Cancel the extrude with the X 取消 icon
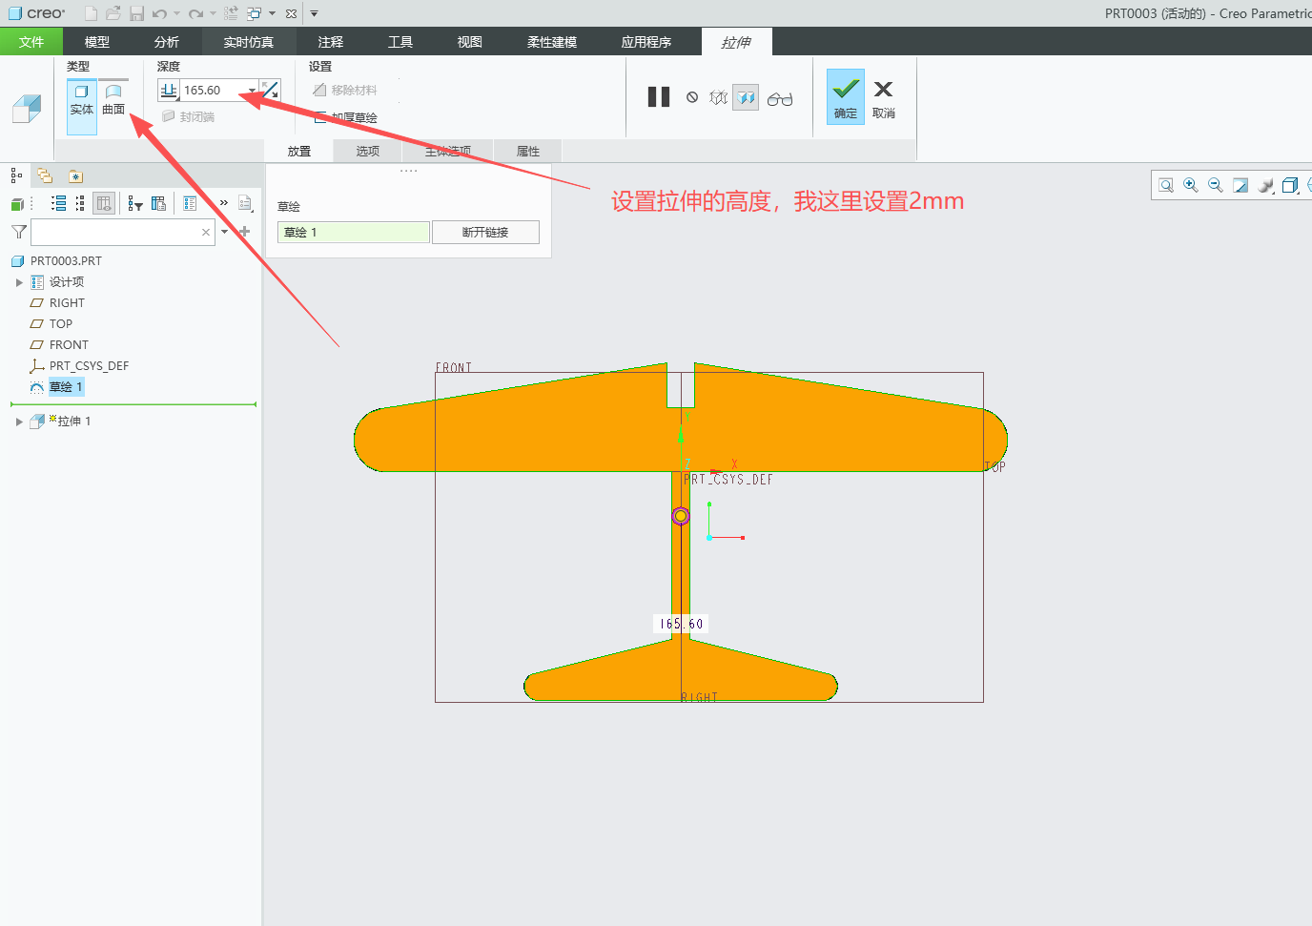This screenshot has height=926, width=1312. (x=884, y=96)
